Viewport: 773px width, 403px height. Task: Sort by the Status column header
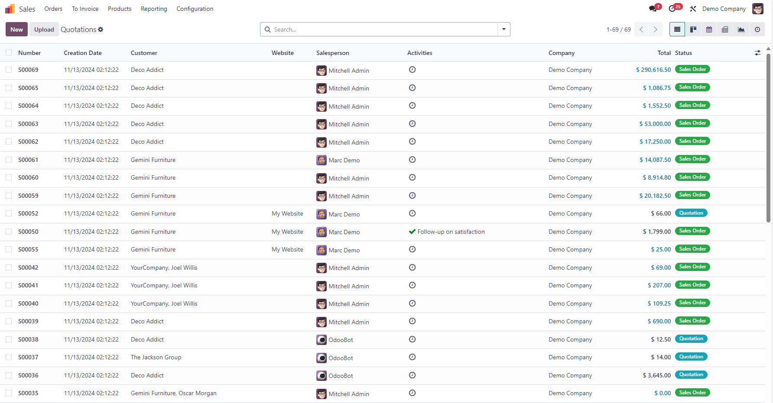(683, 53)
